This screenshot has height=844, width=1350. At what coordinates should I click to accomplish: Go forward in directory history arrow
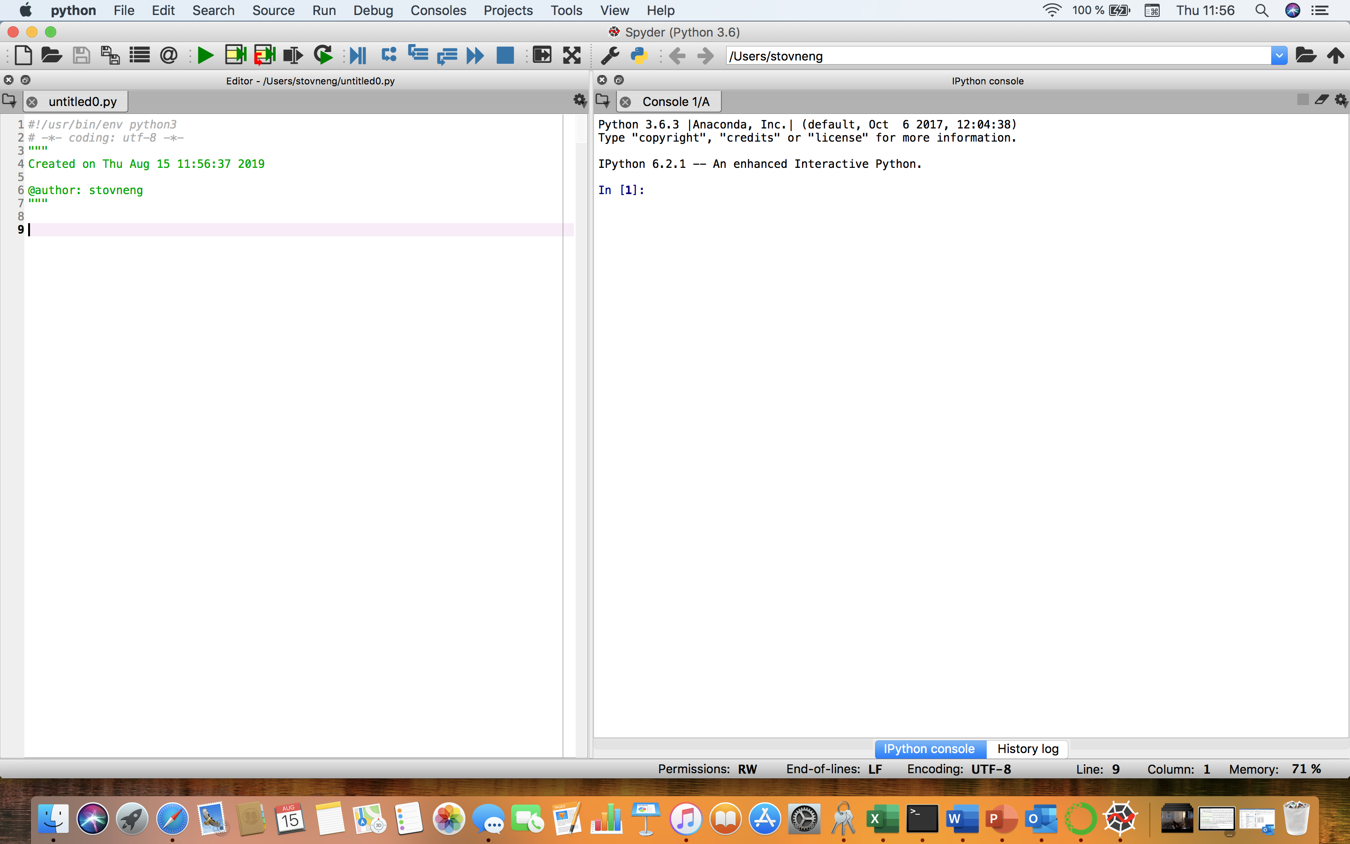pos(705,55)
